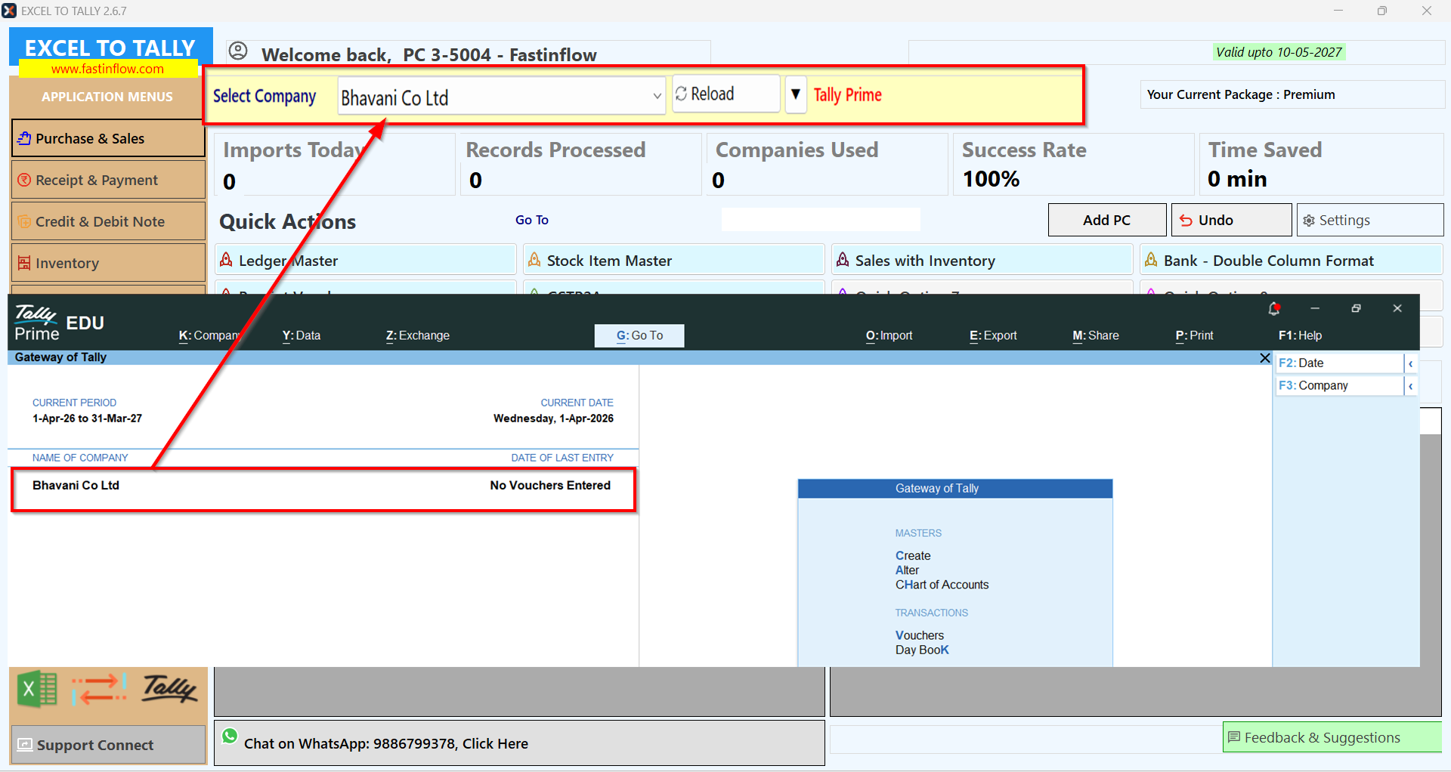Click the Undo arrow icon
Screen dimensions: 1451x772
1186,221
